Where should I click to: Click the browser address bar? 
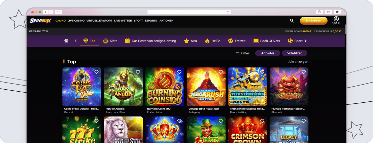click(x=189, y=12)
